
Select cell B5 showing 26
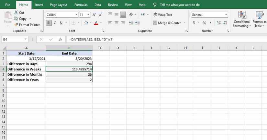point(69,74)
